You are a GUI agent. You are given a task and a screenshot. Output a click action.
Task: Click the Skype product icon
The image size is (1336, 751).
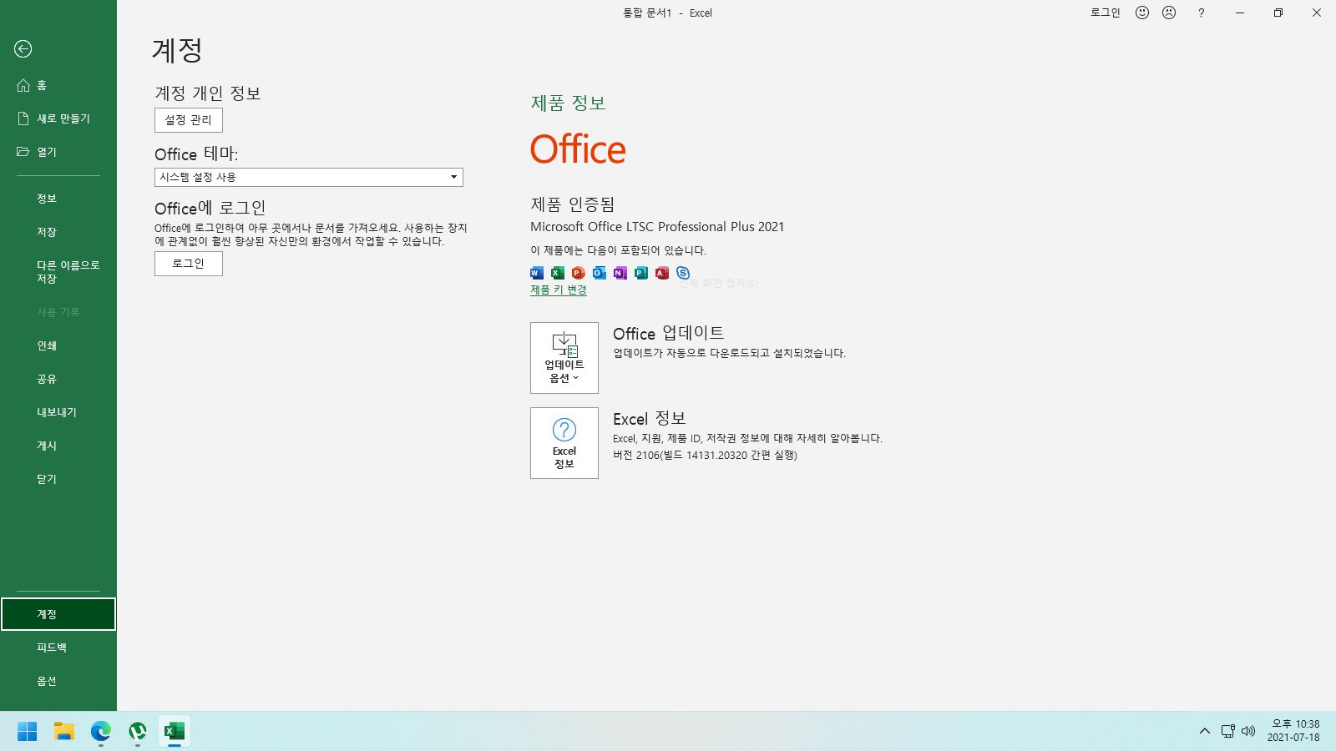[x=683, y=273]
